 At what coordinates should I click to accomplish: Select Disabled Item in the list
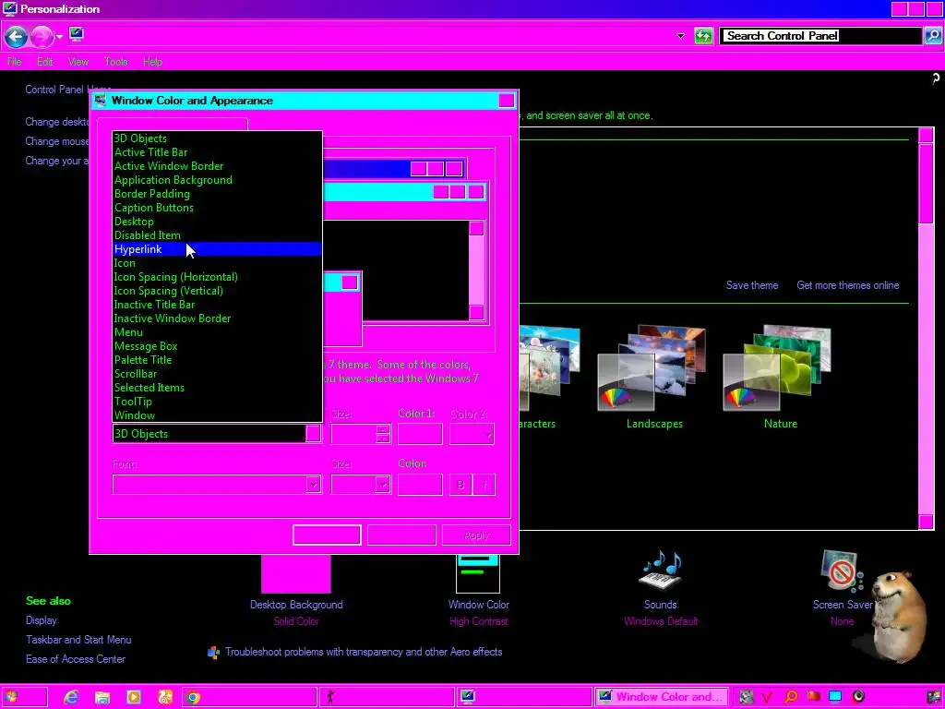tap(217, 235)
